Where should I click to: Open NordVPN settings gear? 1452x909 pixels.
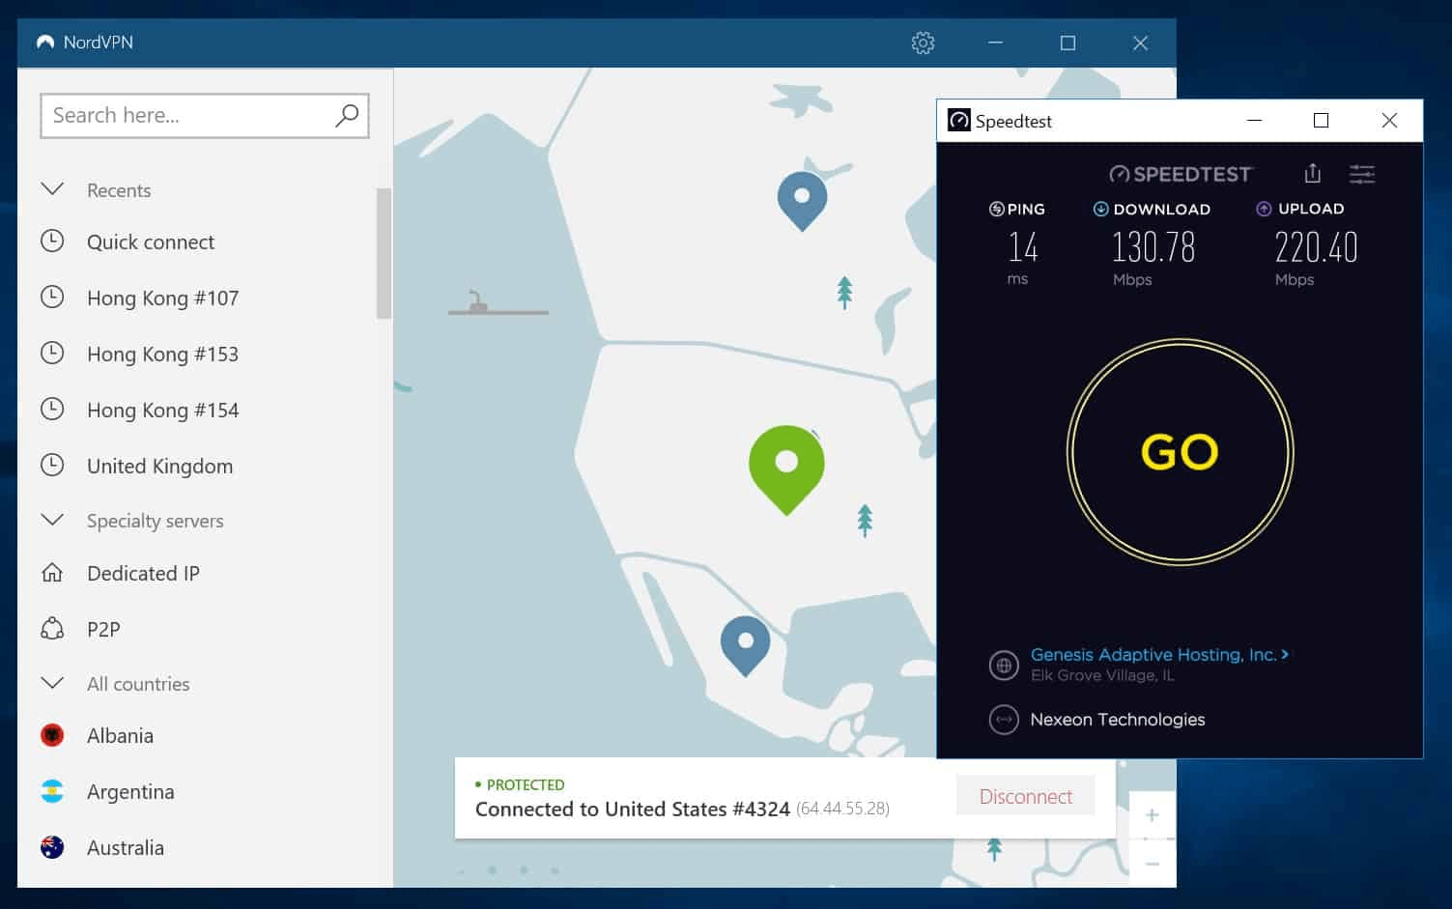[923, 43]
